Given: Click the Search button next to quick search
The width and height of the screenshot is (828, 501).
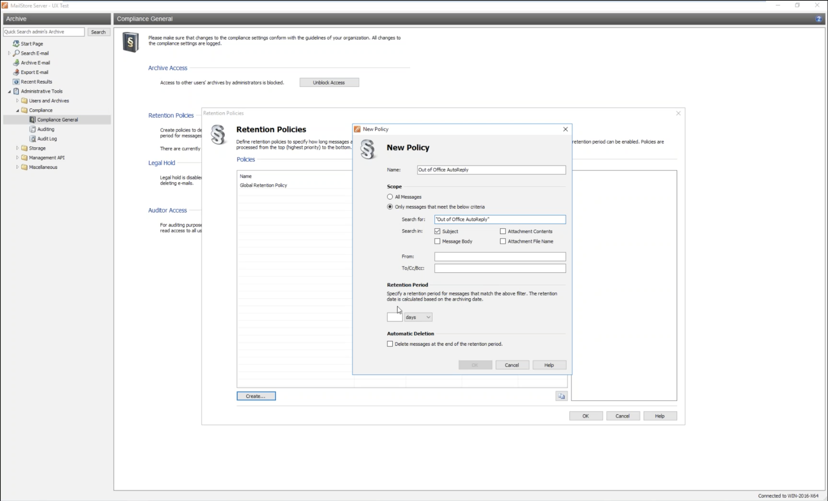Looking at the screenshot, I should pos(98,32).
